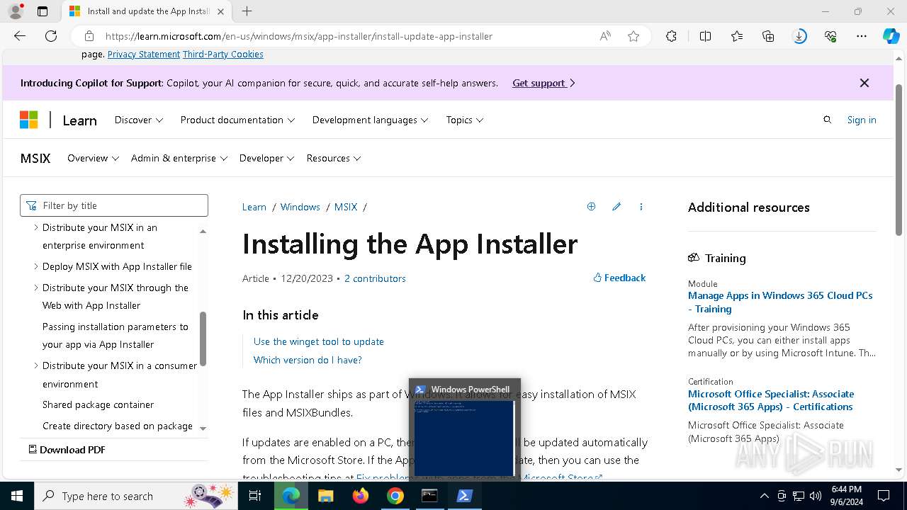Open File Explorer from the taskbar
Image resolution: width=907 pixels, height=510 pixels.
point(325,496)
